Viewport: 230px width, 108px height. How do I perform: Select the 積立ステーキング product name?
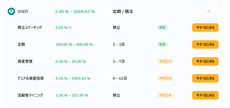pyautogui.click(x=30, y=28)
